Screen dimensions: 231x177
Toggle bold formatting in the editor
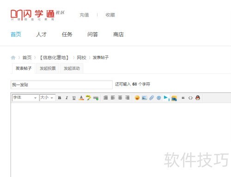click(x=60, y=98)
